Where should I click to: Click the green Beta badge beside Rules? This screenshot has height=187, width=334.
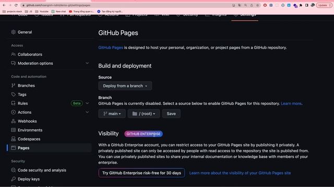tap(77, 103)
